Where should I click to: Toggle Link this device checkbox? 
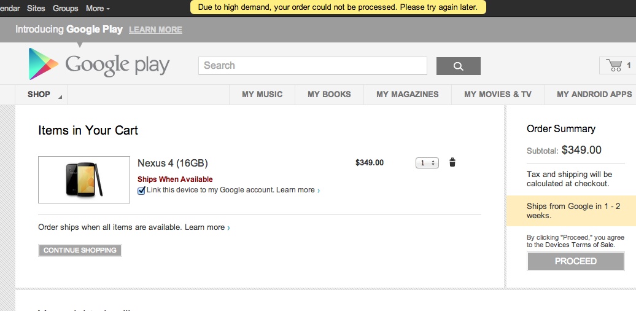coord(142,191)
